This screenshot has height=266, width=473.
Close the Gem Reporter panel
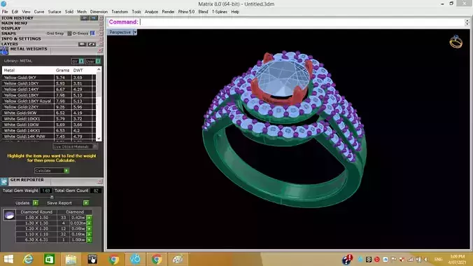(100, 181)
